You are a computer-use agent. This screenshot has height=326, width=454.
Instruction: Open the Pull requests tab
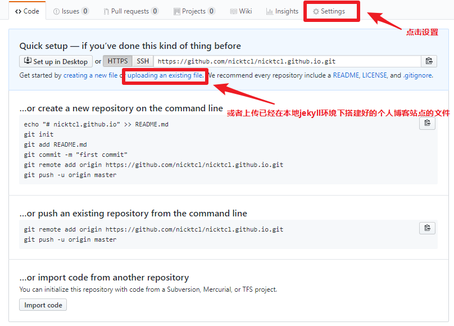point(131,11)
